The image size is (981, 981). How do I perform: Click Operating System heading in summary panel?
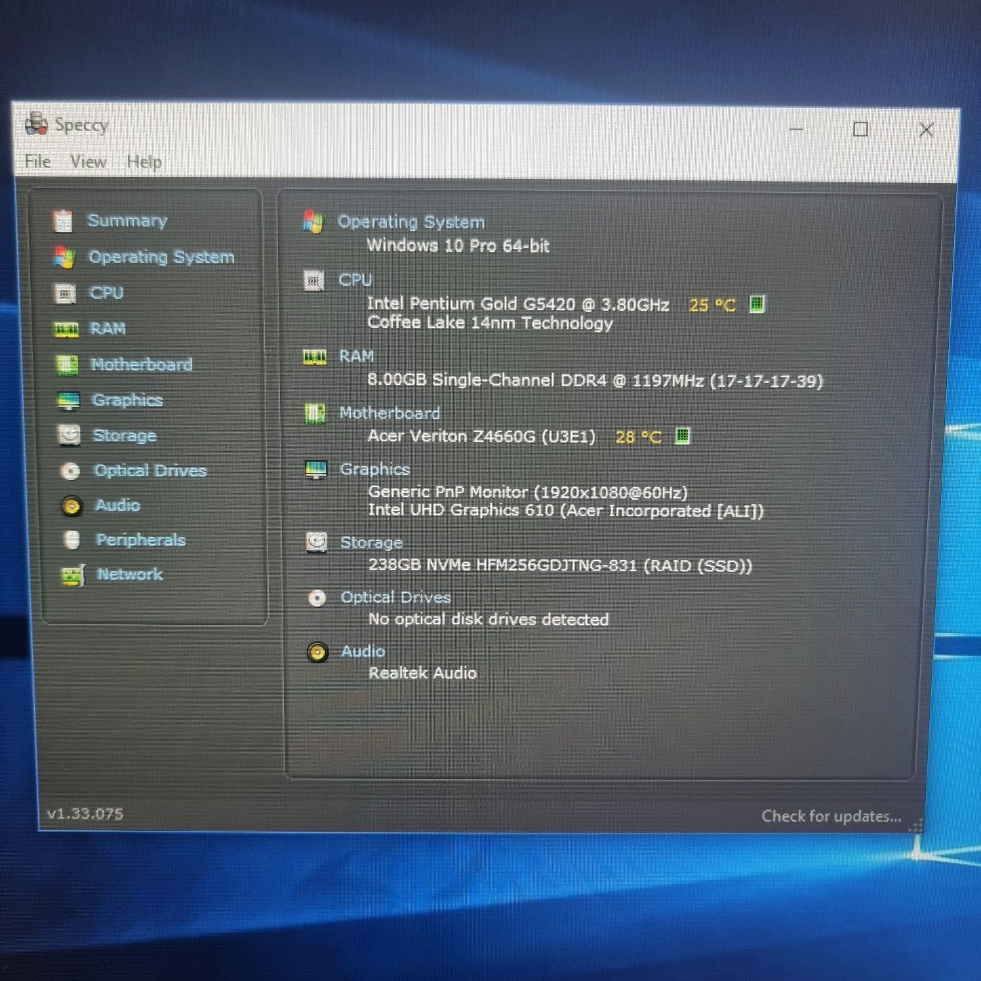point(411,222)
